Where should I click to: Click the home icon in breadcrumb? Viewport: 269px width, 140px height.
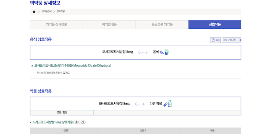click(x=34, y=12)
